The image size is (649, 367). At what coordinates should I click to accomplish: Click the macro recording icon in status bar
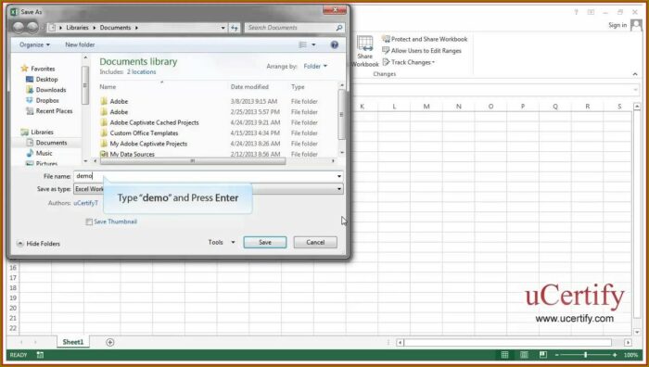pos(40,355)
